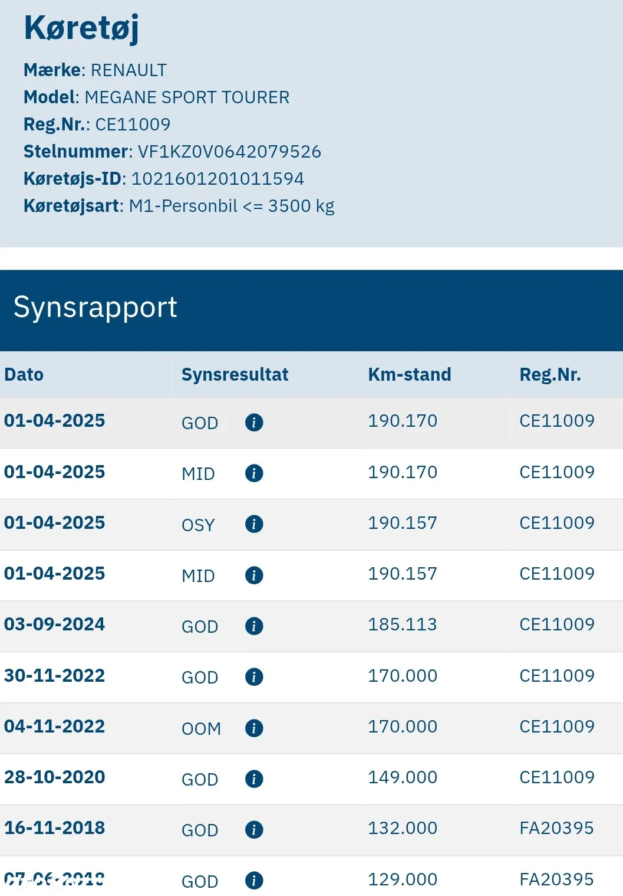Viewport: 623px width, 896px height.
Task: Open info icon for OSY result row
Action: [254, 524]
